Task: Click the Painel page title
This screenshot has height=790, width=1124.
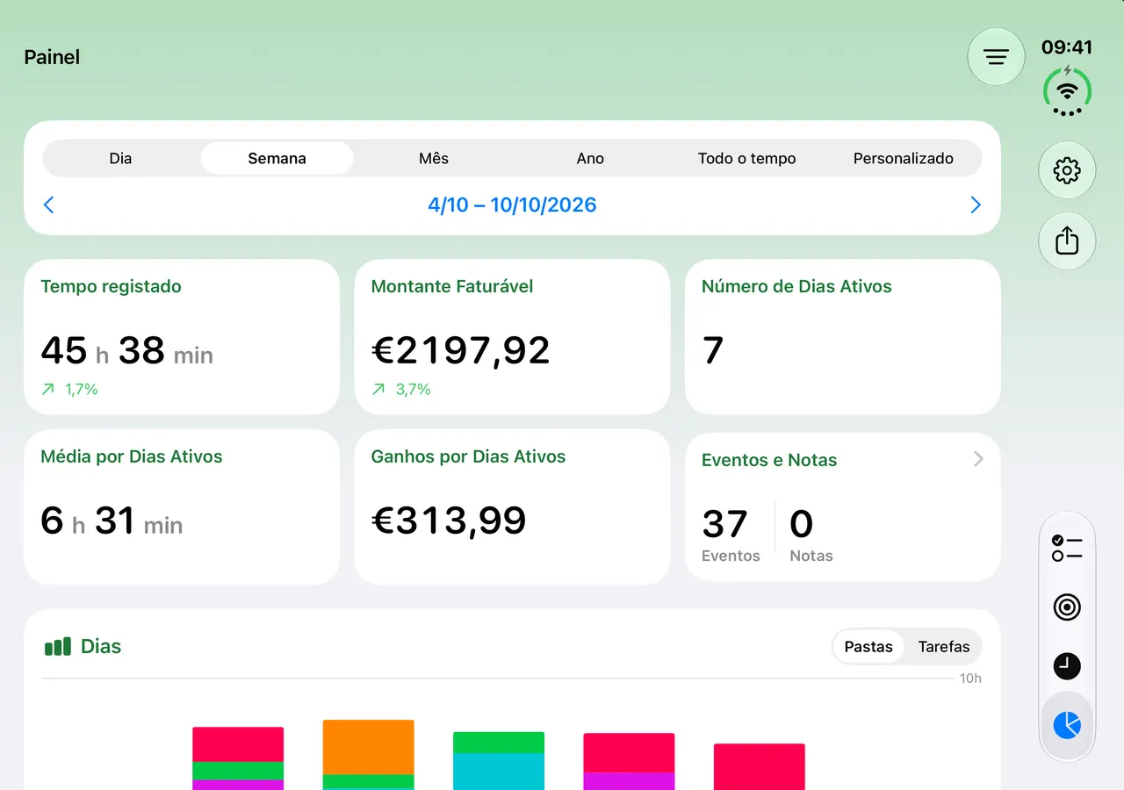Action: 52,57
